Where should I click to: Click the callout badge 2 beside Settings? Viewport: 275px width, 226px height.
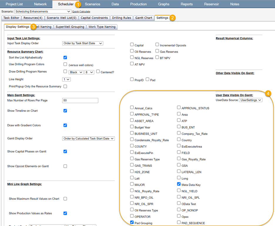point(172,18)
